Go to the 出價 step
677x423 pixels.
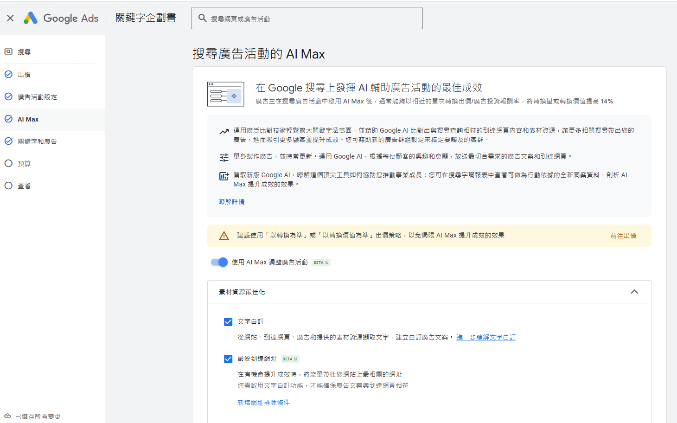coord(52,74)
